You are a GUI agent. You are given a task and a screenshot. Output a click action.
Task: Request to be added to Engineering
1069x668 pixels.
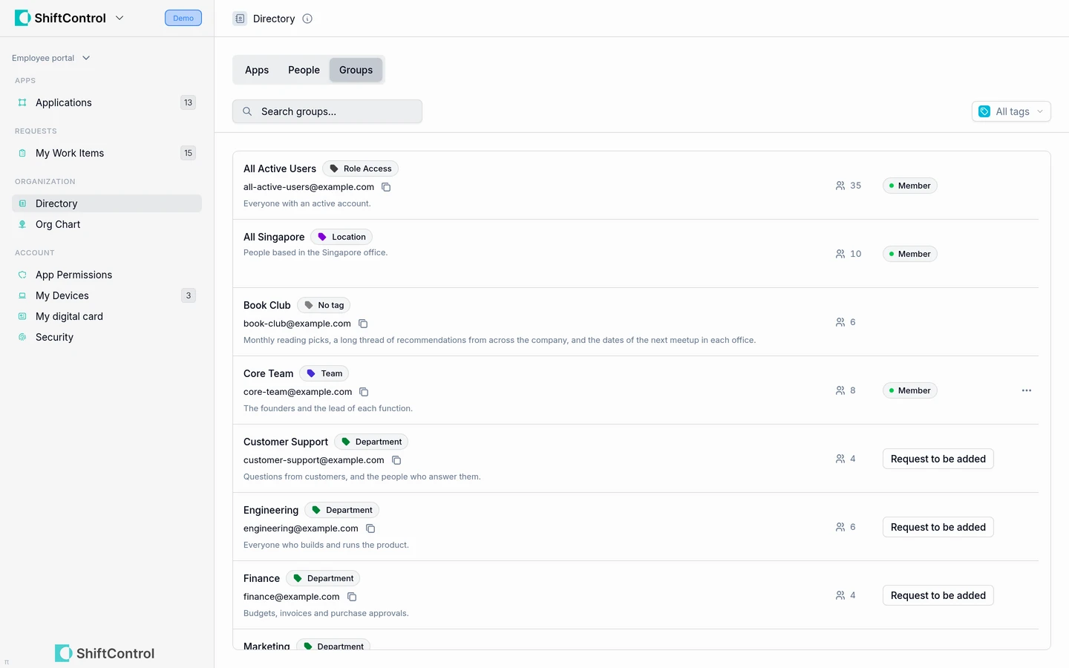[938, 527]
